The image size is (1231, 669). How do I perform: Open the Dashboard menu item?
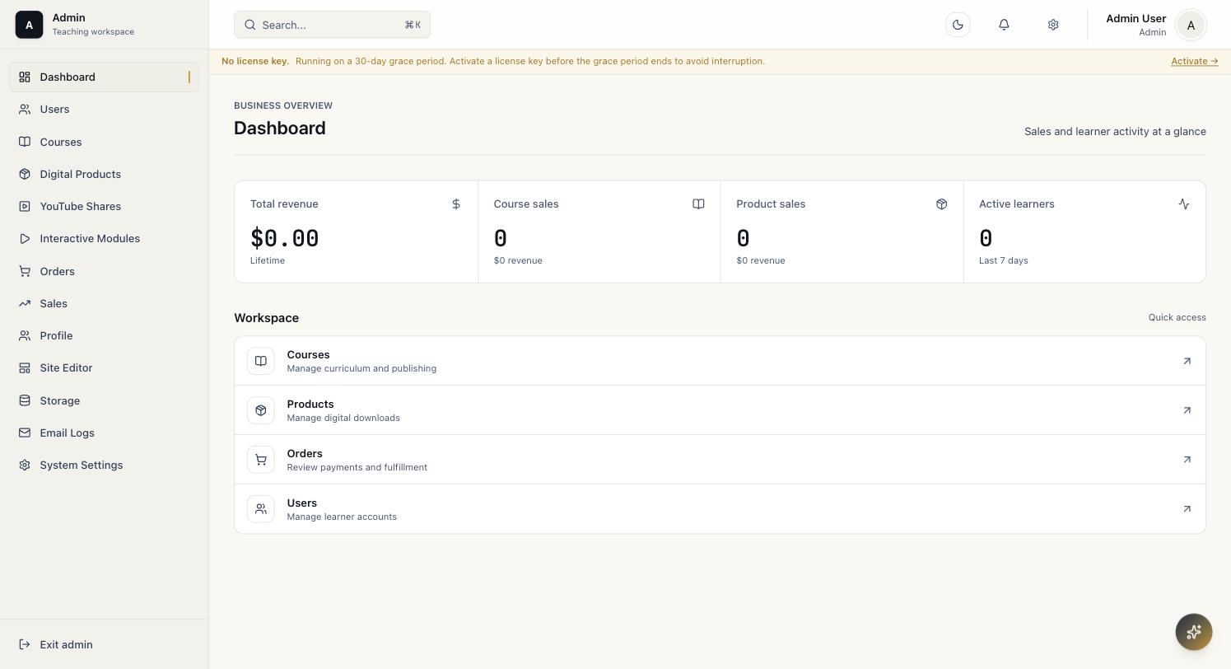[105, 77]
